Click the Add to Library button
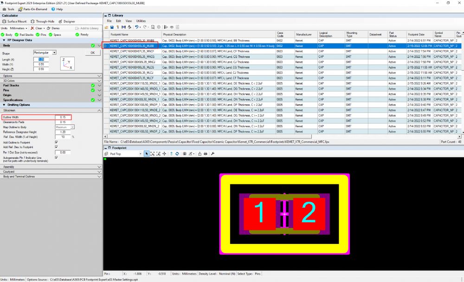Screen dimensions: 464x282 tap(87, 28)
